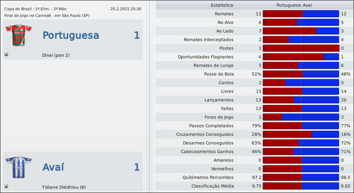Viewport: 354px width, 193px height.
Task: Click the Avaí blue striped shirt icon
Action: coord(18,167)
